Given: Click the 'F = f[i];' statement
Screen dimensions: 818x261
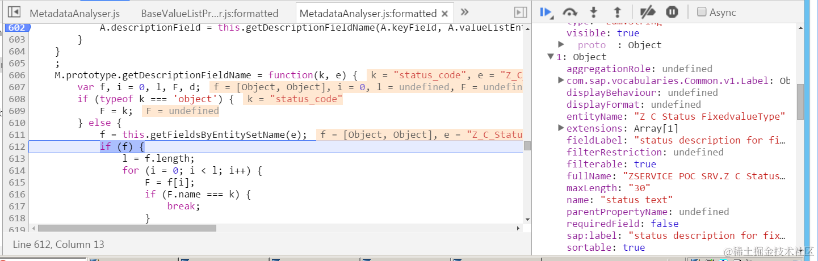Looking at the screenshot, I should coord(170,183).
